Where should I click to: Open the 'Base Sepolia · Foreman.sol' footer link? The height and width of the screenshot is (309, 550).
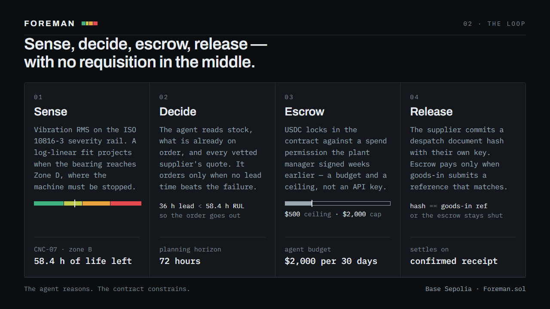tap(475, 289)
